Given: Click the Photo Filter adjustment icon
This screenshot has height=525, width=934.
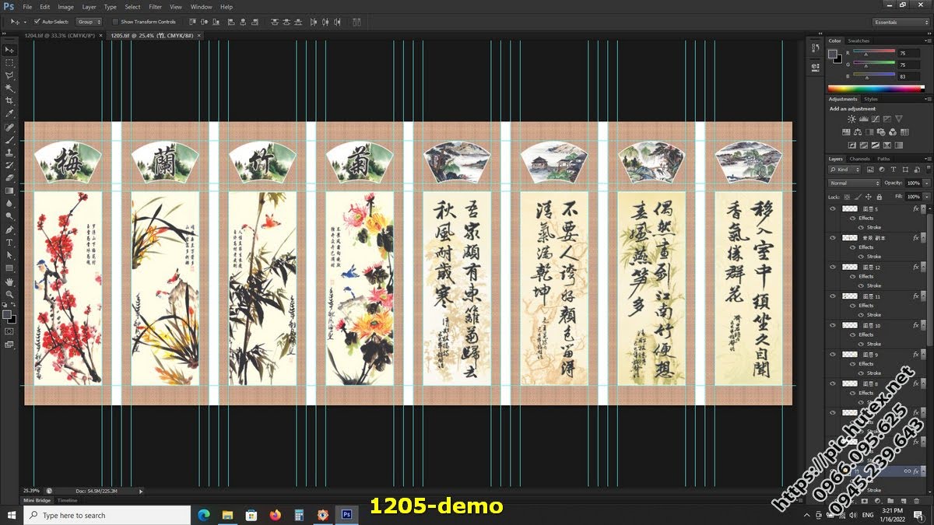Looking at the screenshot, I should coord(881,132).
